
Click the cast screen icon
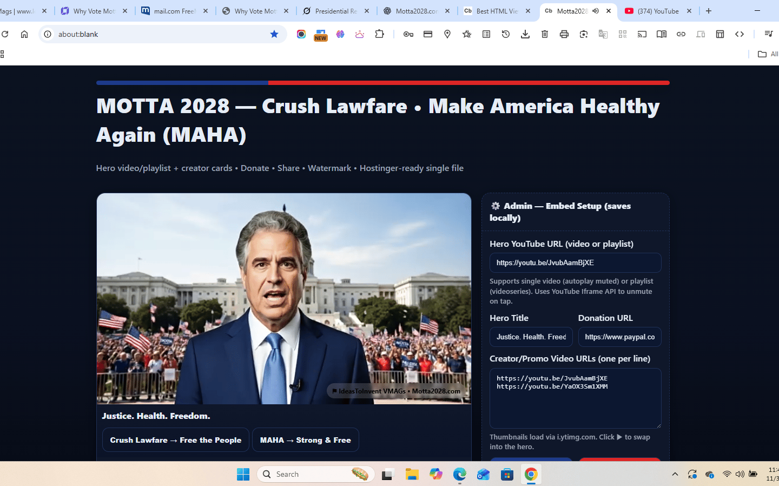click(x=642, y=34)
